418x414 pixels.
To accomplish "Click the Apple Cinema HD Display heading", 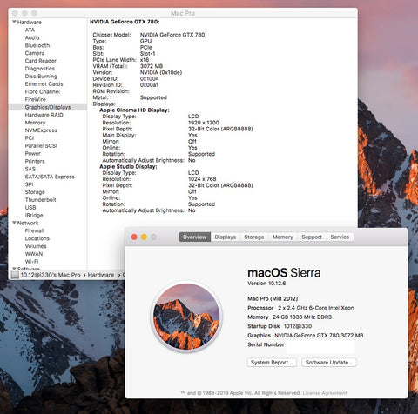I will pyautogui.click(x=134, y=110).
